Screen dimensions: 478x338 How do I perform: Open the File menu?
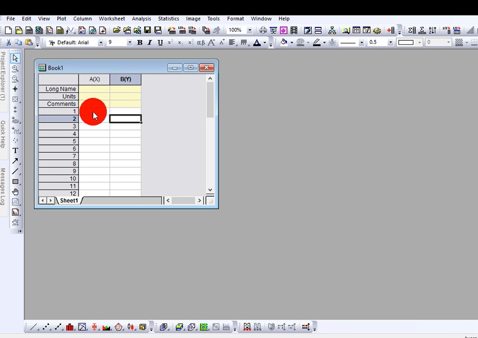coord(10,19)
